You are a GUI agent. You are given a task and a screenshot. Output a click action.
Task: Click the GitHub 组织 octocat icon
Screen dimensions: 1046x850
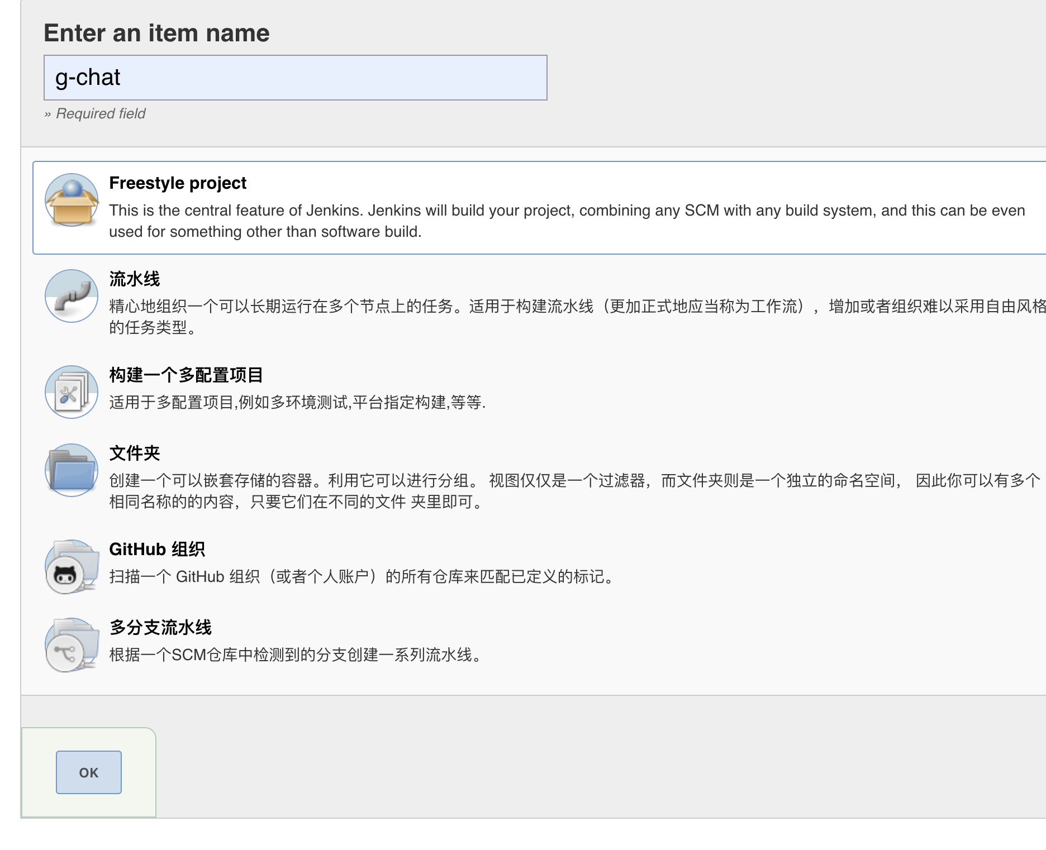click(x=72, y=566)
